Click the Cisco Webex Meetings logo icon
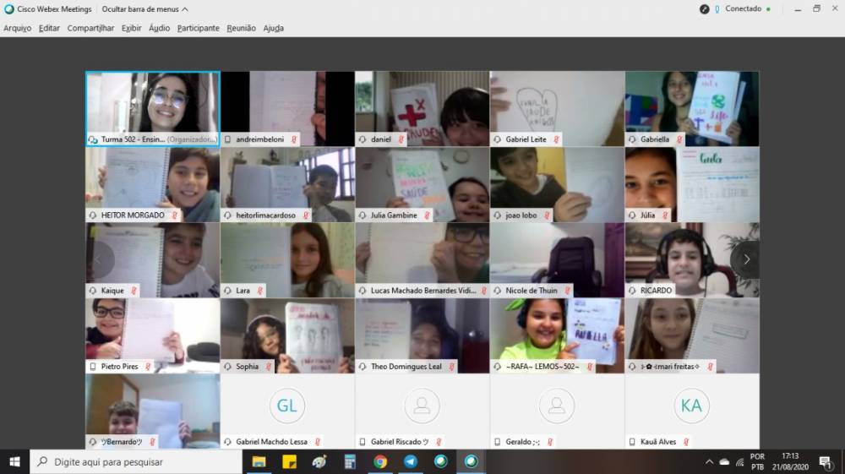The width and height of the screenshot is (845, 474). click(9, 9)
